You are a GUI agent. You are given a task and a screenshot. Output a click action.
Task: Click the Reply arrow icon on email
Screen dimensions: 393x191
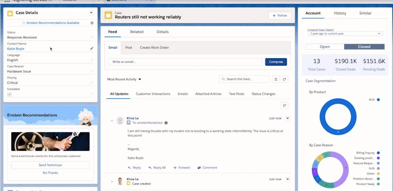point(129,168)
